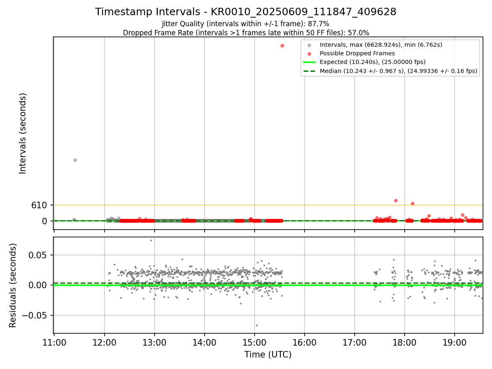
Task: Click the legend entry starting 'Median (10.243 +/- 0.967 s)'
Action: click(399, 71)
